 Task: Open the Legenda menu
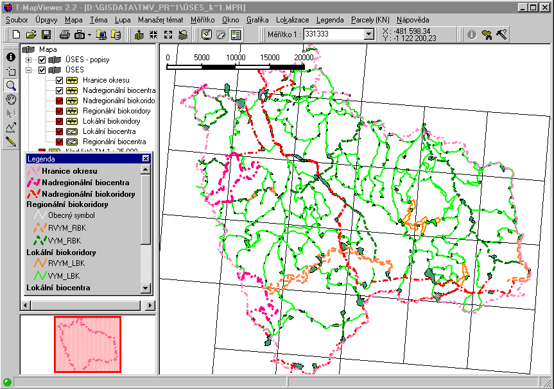coord(330,20)
